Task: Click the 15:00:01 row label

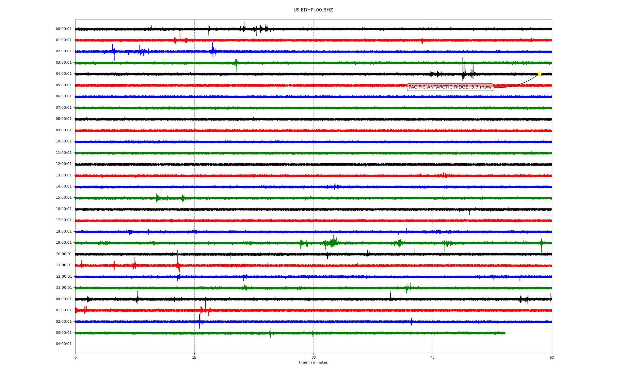Action: point(64,198)
